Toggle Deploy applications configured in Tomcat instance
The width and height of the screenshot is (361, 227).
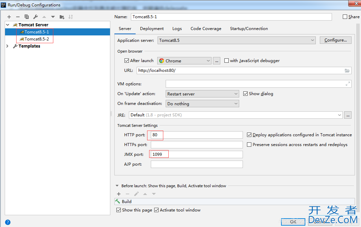click(x=249, y=135)
